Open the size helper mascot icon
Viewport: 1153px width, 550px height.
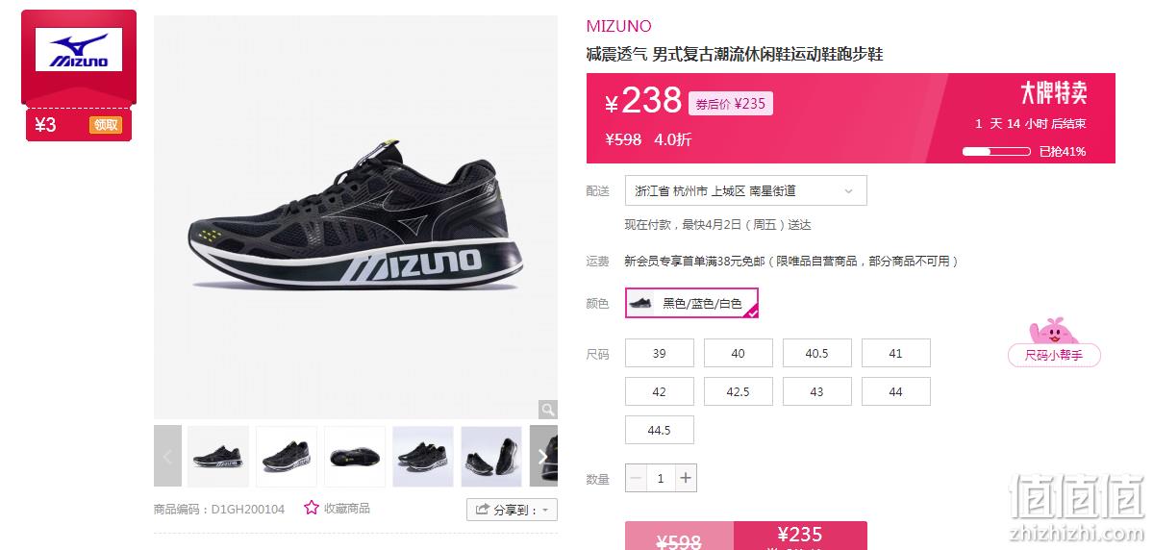pos(1054,331)
